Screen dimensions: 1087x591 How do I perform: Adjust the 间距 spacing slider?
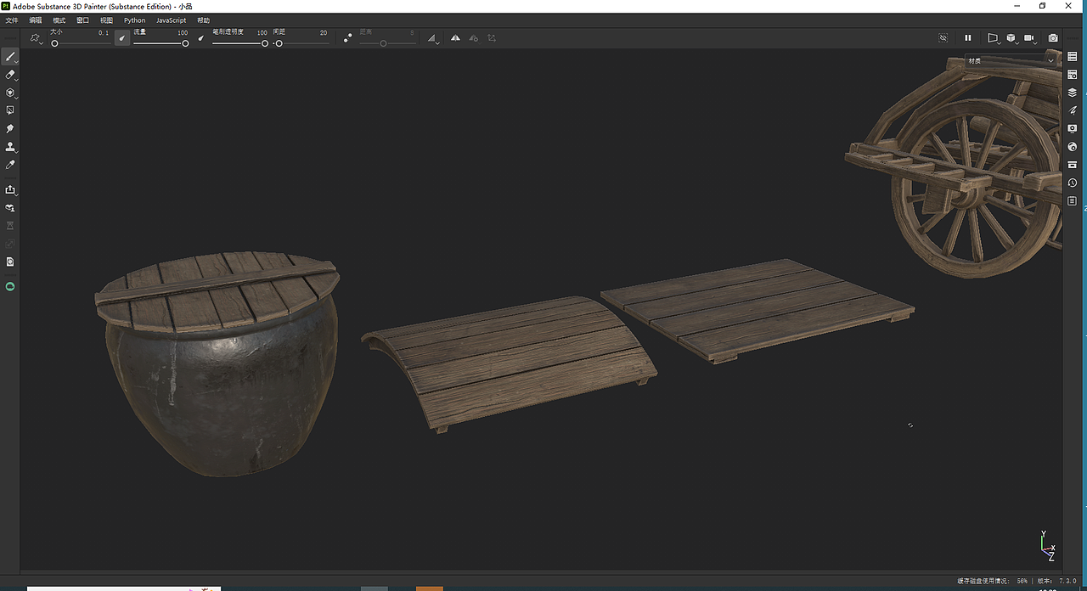pos(301,43)
